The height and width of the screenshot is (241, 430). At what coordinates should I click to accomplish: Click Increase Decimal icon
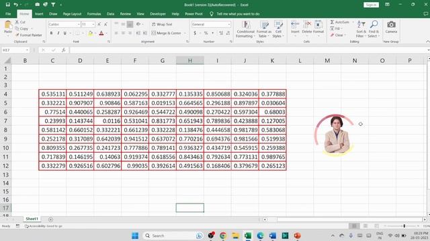(221, 33)
